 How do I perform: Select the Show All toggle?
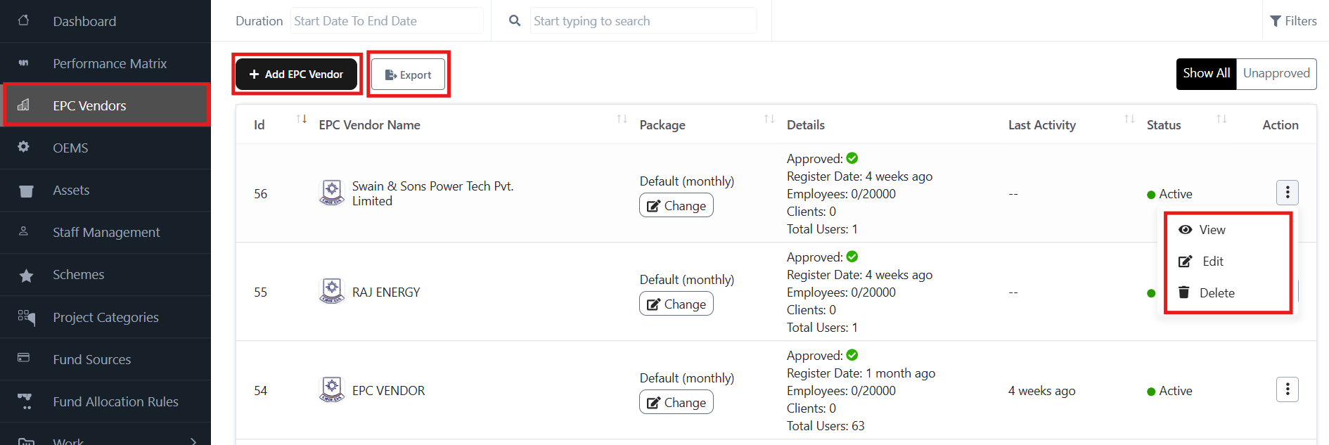pos(1206,73)
